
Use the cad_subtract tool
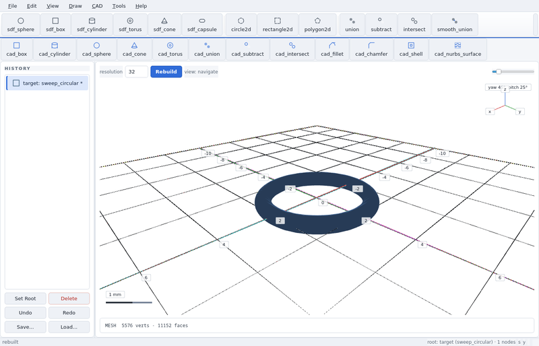pyautogui.click(x=247, y=50)
